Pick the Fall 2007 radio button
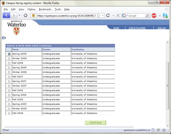This screenshot has height=134, width=171. [x=9, y=77]
